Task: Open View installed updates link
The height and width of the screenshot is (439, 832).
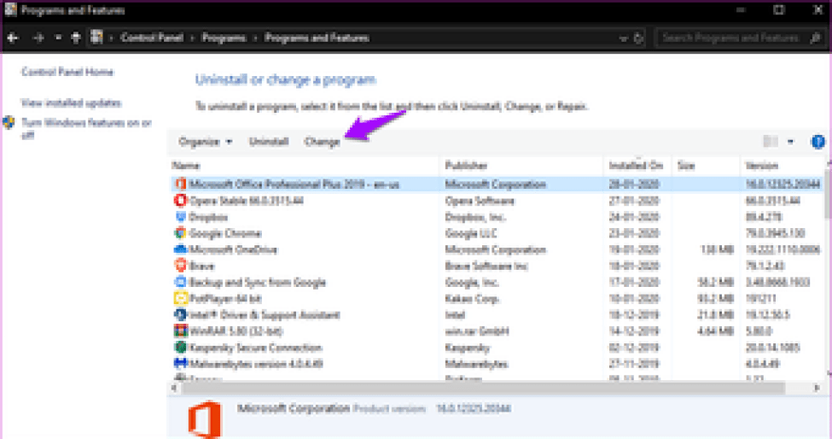Action: [x=71, y=102]
